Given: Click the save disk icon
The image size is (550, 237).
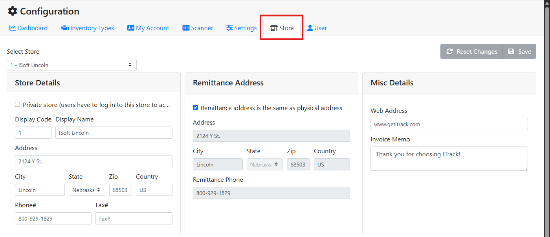Looking at the screenshot, I should tap(511, 51).
